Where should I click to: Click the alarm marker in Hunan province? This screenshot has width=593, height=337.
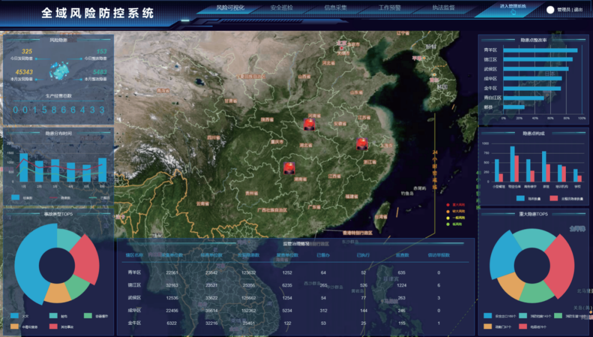pyautogui.click(x=289, y=168)
